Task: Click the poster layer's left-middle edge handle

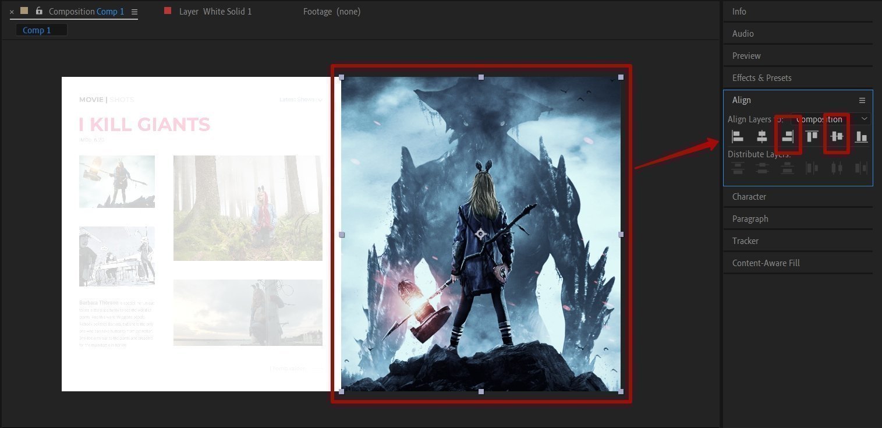Action: (x=342, y=234)
